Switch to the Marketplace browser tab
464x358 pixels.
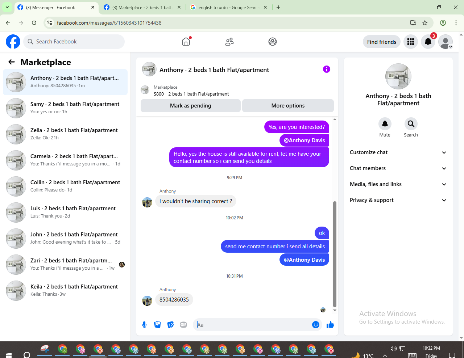point(142,7)
